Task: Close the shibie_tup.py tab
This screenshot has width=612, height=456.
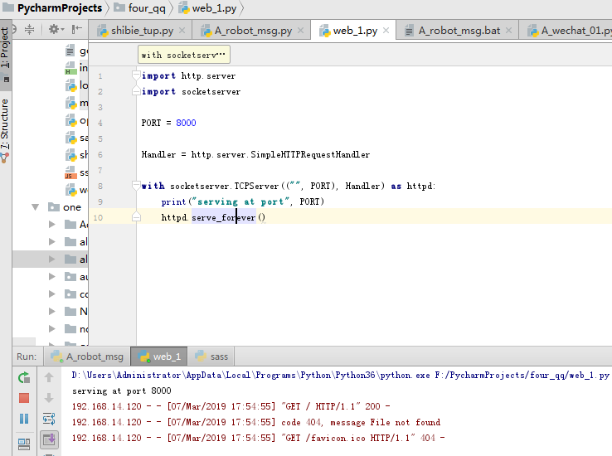Action: click(182, 31)
